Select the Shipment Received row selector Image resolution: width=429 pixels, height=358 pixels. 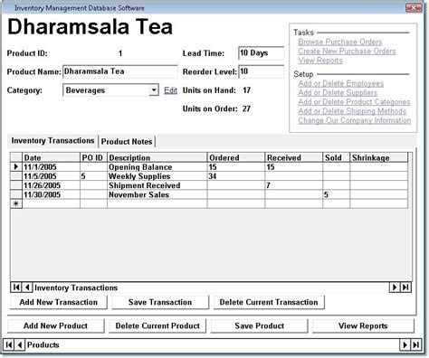[16, 185]
